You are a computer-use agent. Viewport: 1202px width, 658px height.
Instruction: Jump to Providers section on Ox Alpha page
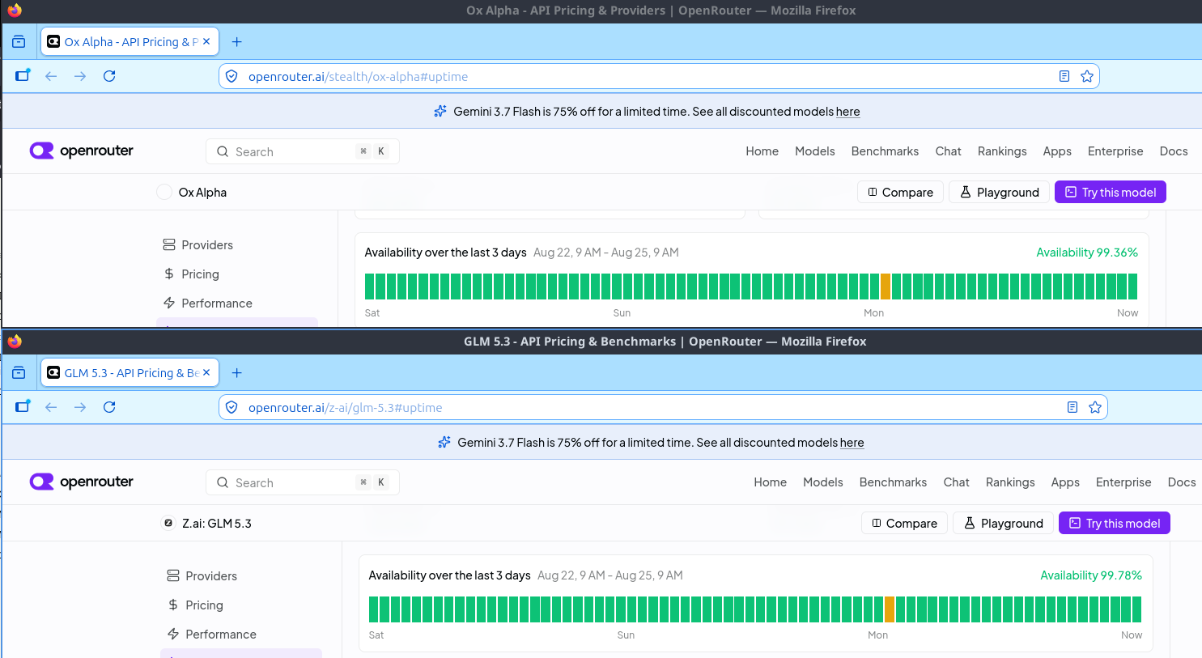198,245
